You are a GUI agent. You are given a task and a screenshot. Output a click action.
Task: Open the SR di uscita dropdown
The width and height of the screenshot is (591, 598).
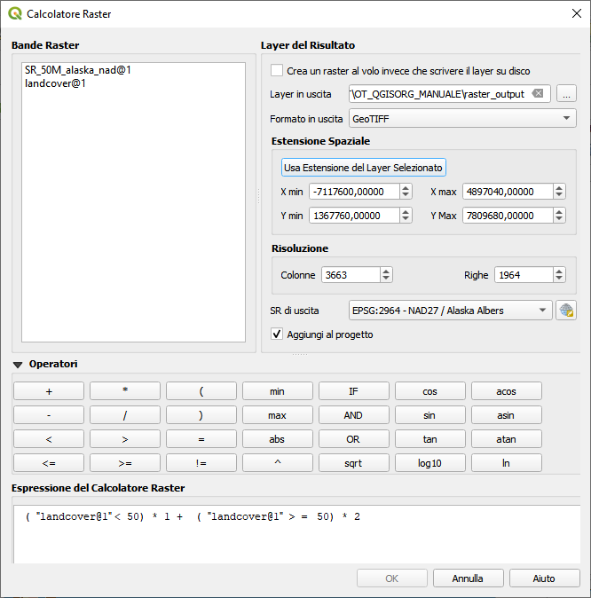point(450,311)
